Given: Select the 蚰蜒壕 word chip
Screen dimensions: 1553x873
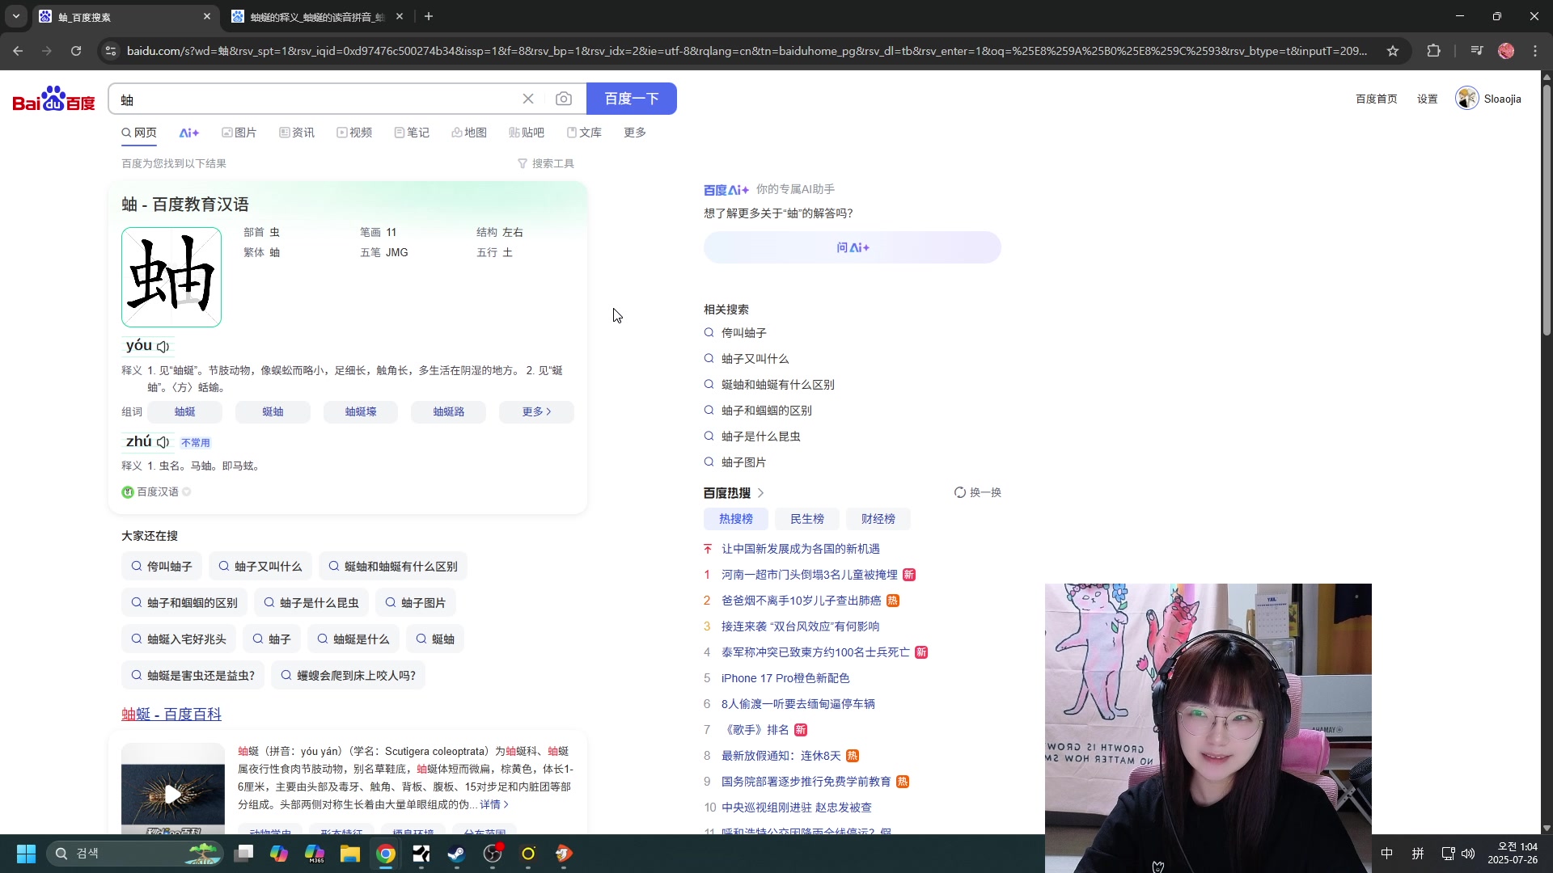Looking at the screenshot, I should click(361, 411).
